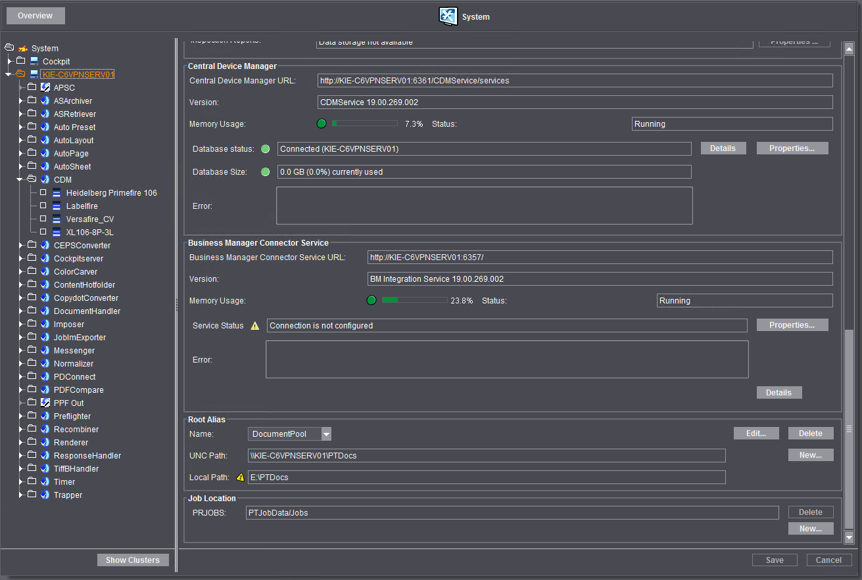Screen dimensions: 862x580
Task: Click the Show Clusters button
Action: pyautogui.click(x=133, y=560)
